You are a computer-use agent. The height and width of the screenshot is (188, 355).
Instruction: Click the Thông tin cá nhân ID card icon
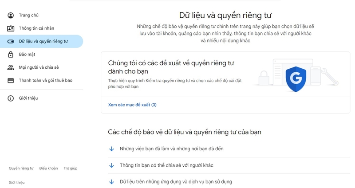[11, 28]
